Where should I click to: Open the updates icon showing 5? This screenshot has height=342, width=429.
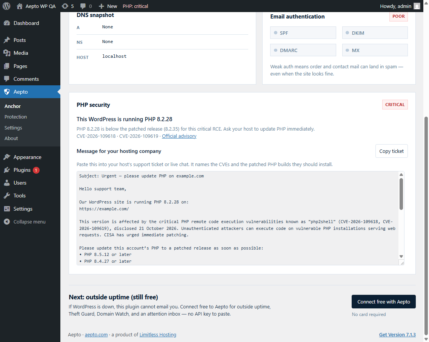(x=65, y=6)
